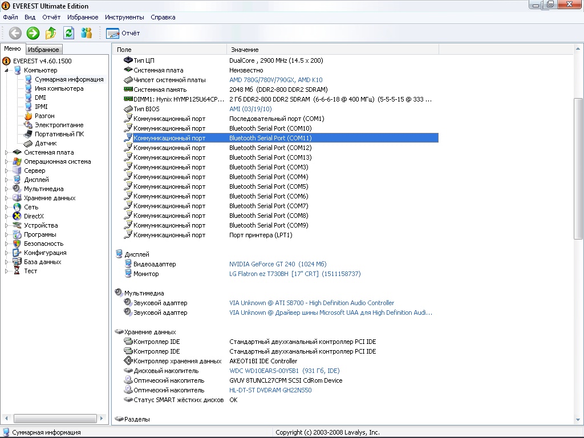The width and height of the screenshot is (584, 438).
Task: Expand the Операционная система tree node
Action: pyautogui.click(x=6, y=161)
